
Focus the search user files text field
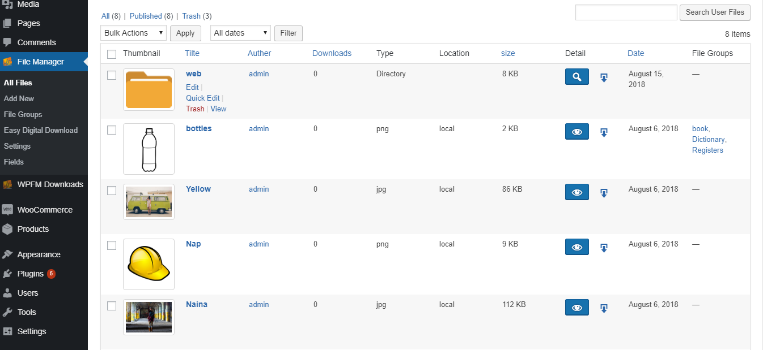pos(626,12)
